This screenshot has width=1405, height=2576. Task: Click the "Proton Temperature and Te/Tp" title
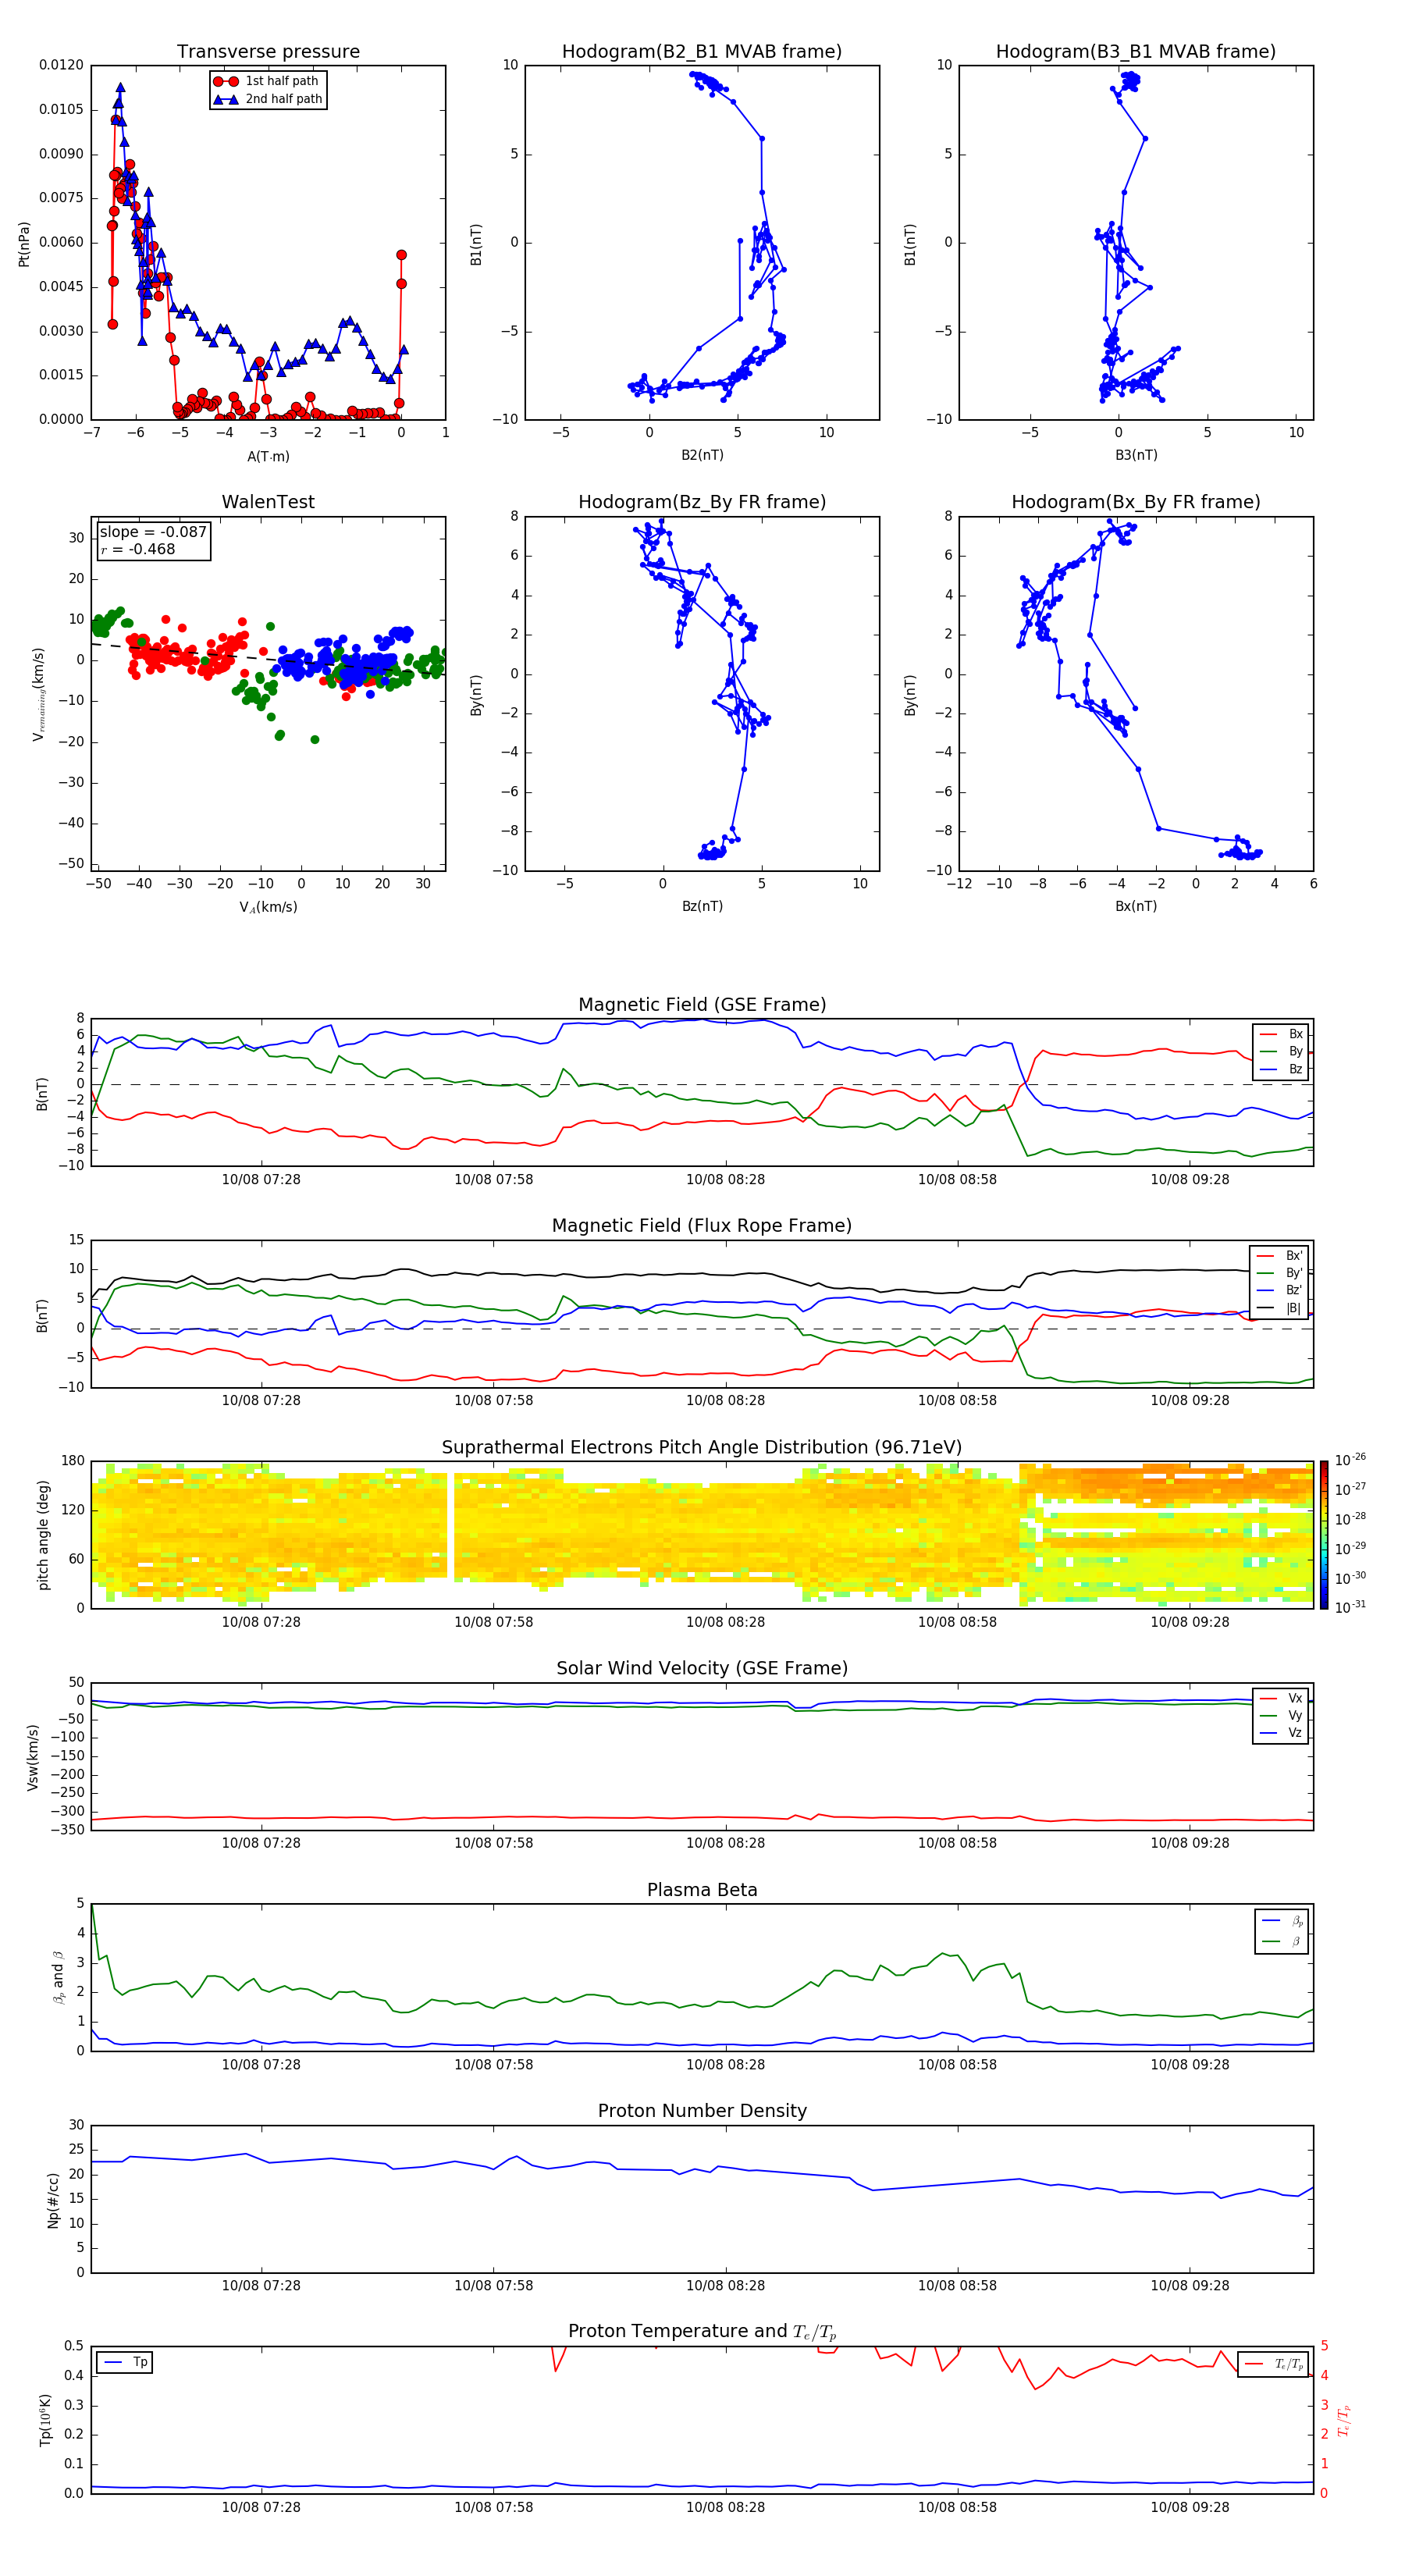[702, 2331]
